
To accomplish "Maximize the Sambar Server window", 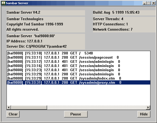I will point(149,3).
